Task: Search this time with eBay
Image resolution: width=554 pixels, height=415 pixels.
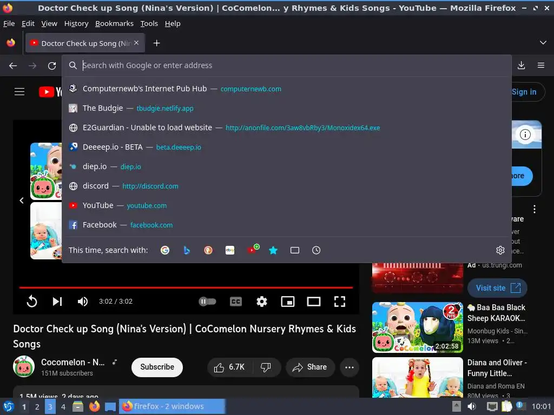Action: pyautogui.click(x=230, y=250)
